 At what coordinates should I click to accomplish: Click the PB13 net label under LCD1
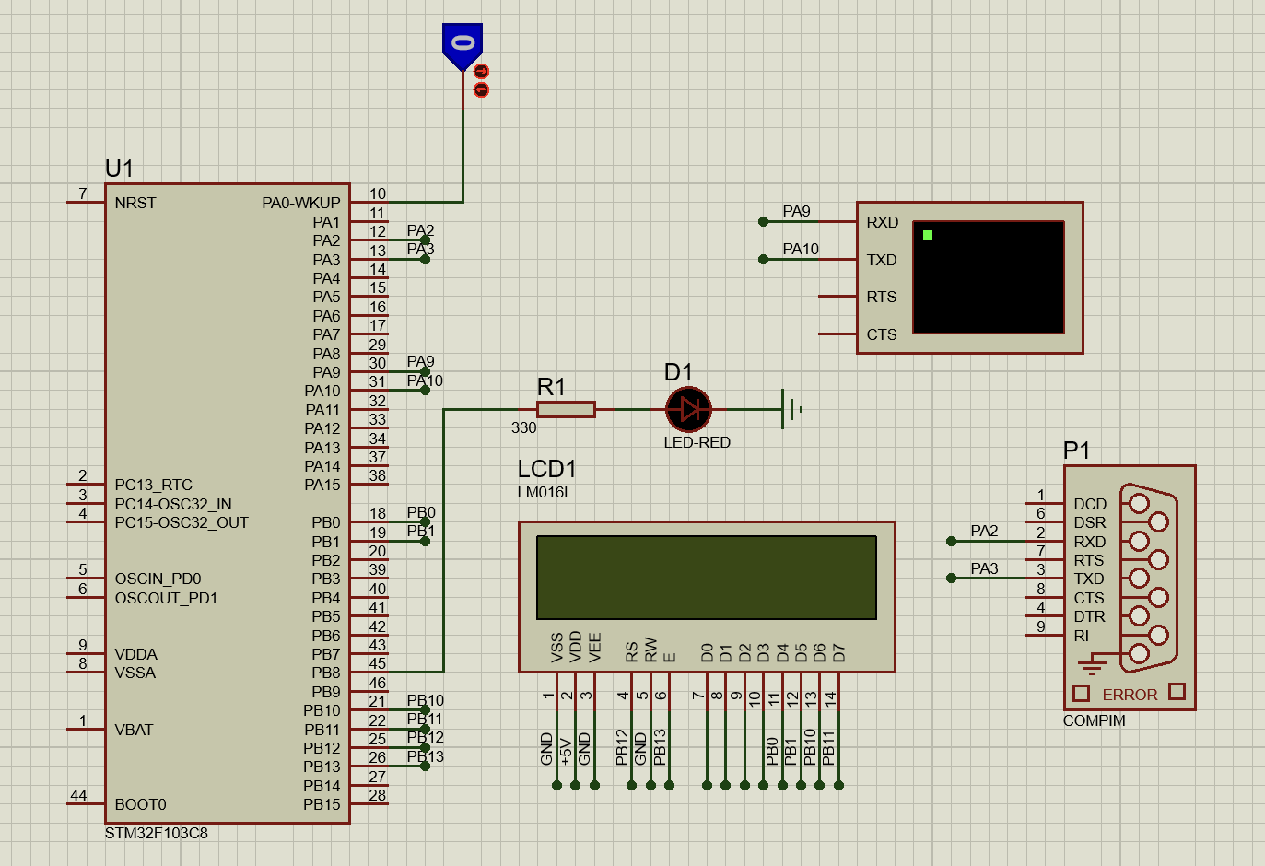[x=660, y=747]
